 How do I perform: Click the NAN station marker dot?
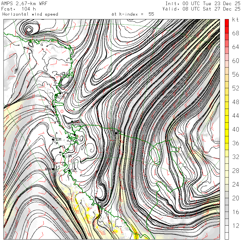53,169
